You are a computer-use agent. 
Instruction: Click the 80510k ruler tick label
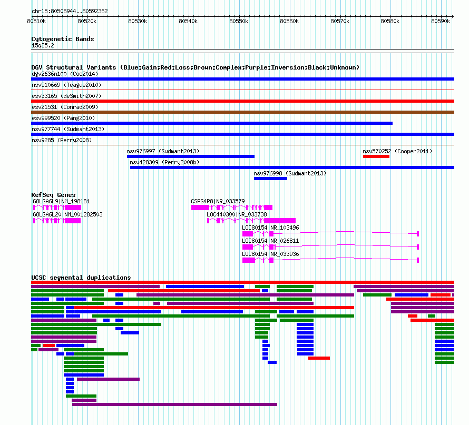pos(36,21)
